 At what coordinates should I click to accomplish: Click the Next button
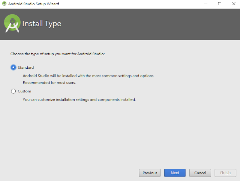tap(175, 173)
